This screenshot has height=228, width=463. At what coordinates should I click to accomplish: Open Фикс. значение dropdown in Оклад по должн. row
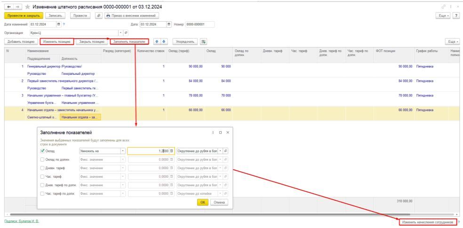pos(123,159)
